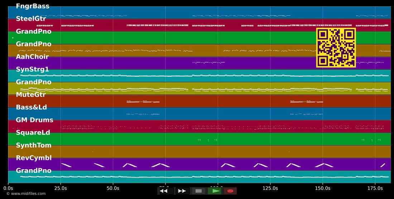Select the AahChoir track label
Viewport: 394px width, 199px height.
32,57
